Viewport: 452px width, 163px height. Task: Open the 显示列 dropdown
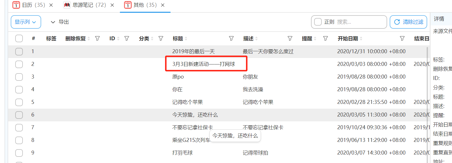(x=26, y=22)
